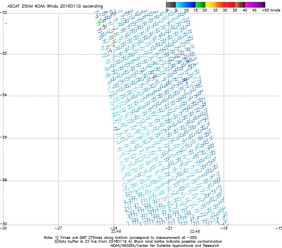Click the '-26' latitude axis label
Viewport: 282px width, 248px height.
pyautogui.click(x=3, y=137)
